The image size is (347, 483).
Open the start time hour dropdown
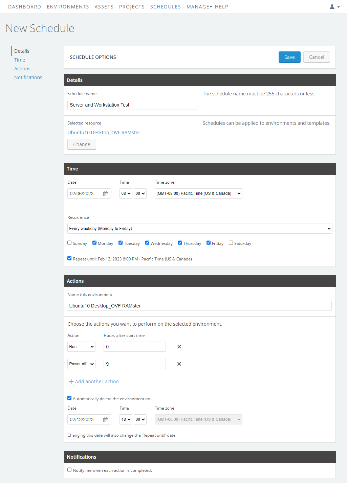click(126, 193)
